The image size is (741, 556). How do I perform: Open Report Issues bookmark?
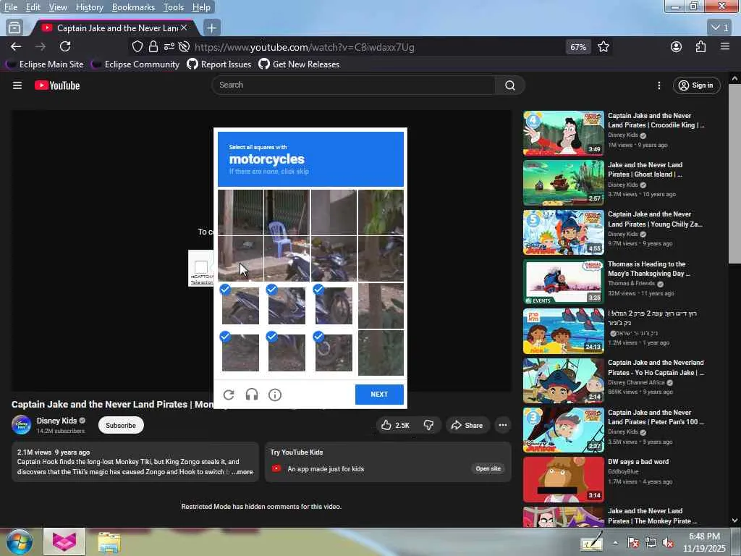(x=219, y=64)
